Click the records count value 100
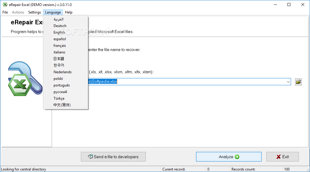310x172 pixels. click(x=287, y=169)
